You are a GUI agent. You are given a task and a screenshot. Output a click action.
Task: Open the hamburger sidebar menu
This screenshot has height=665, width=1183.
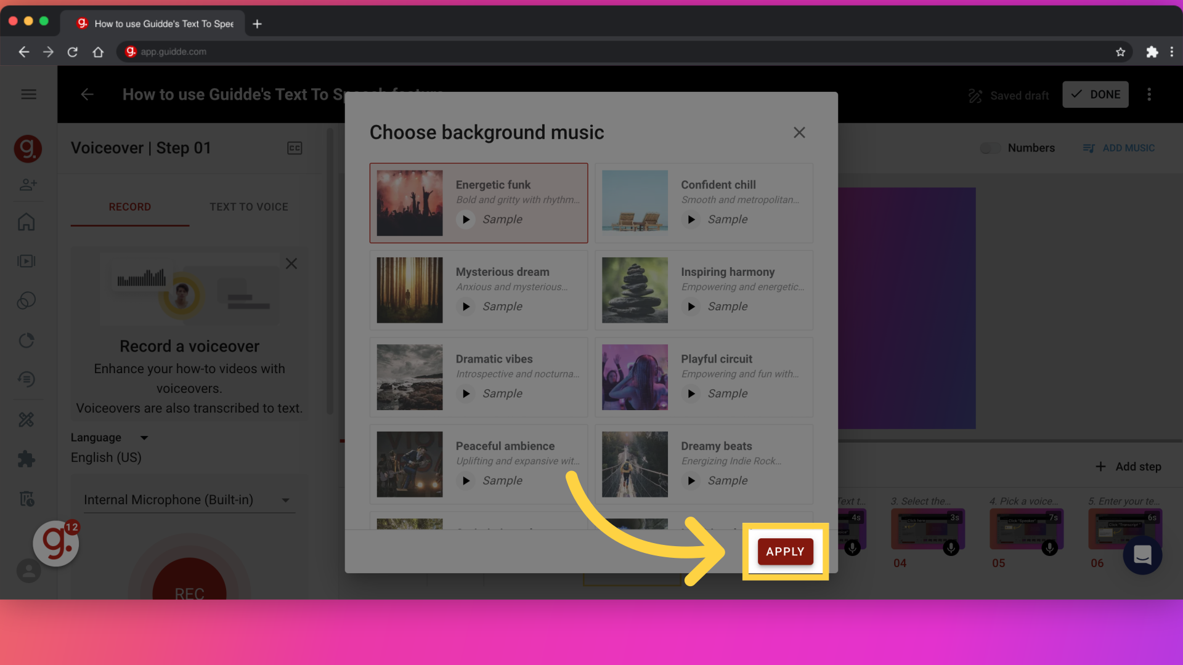coord(28,94)
